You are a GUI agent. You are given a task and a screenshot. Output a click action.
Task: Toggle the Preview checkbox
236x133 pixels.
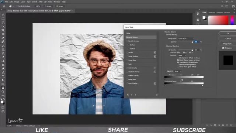pyautogui.click(x=223, y=48)
